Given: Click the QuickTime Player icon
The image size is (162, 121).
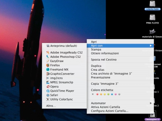Looking at the screenshot, I should click(48, 91).
